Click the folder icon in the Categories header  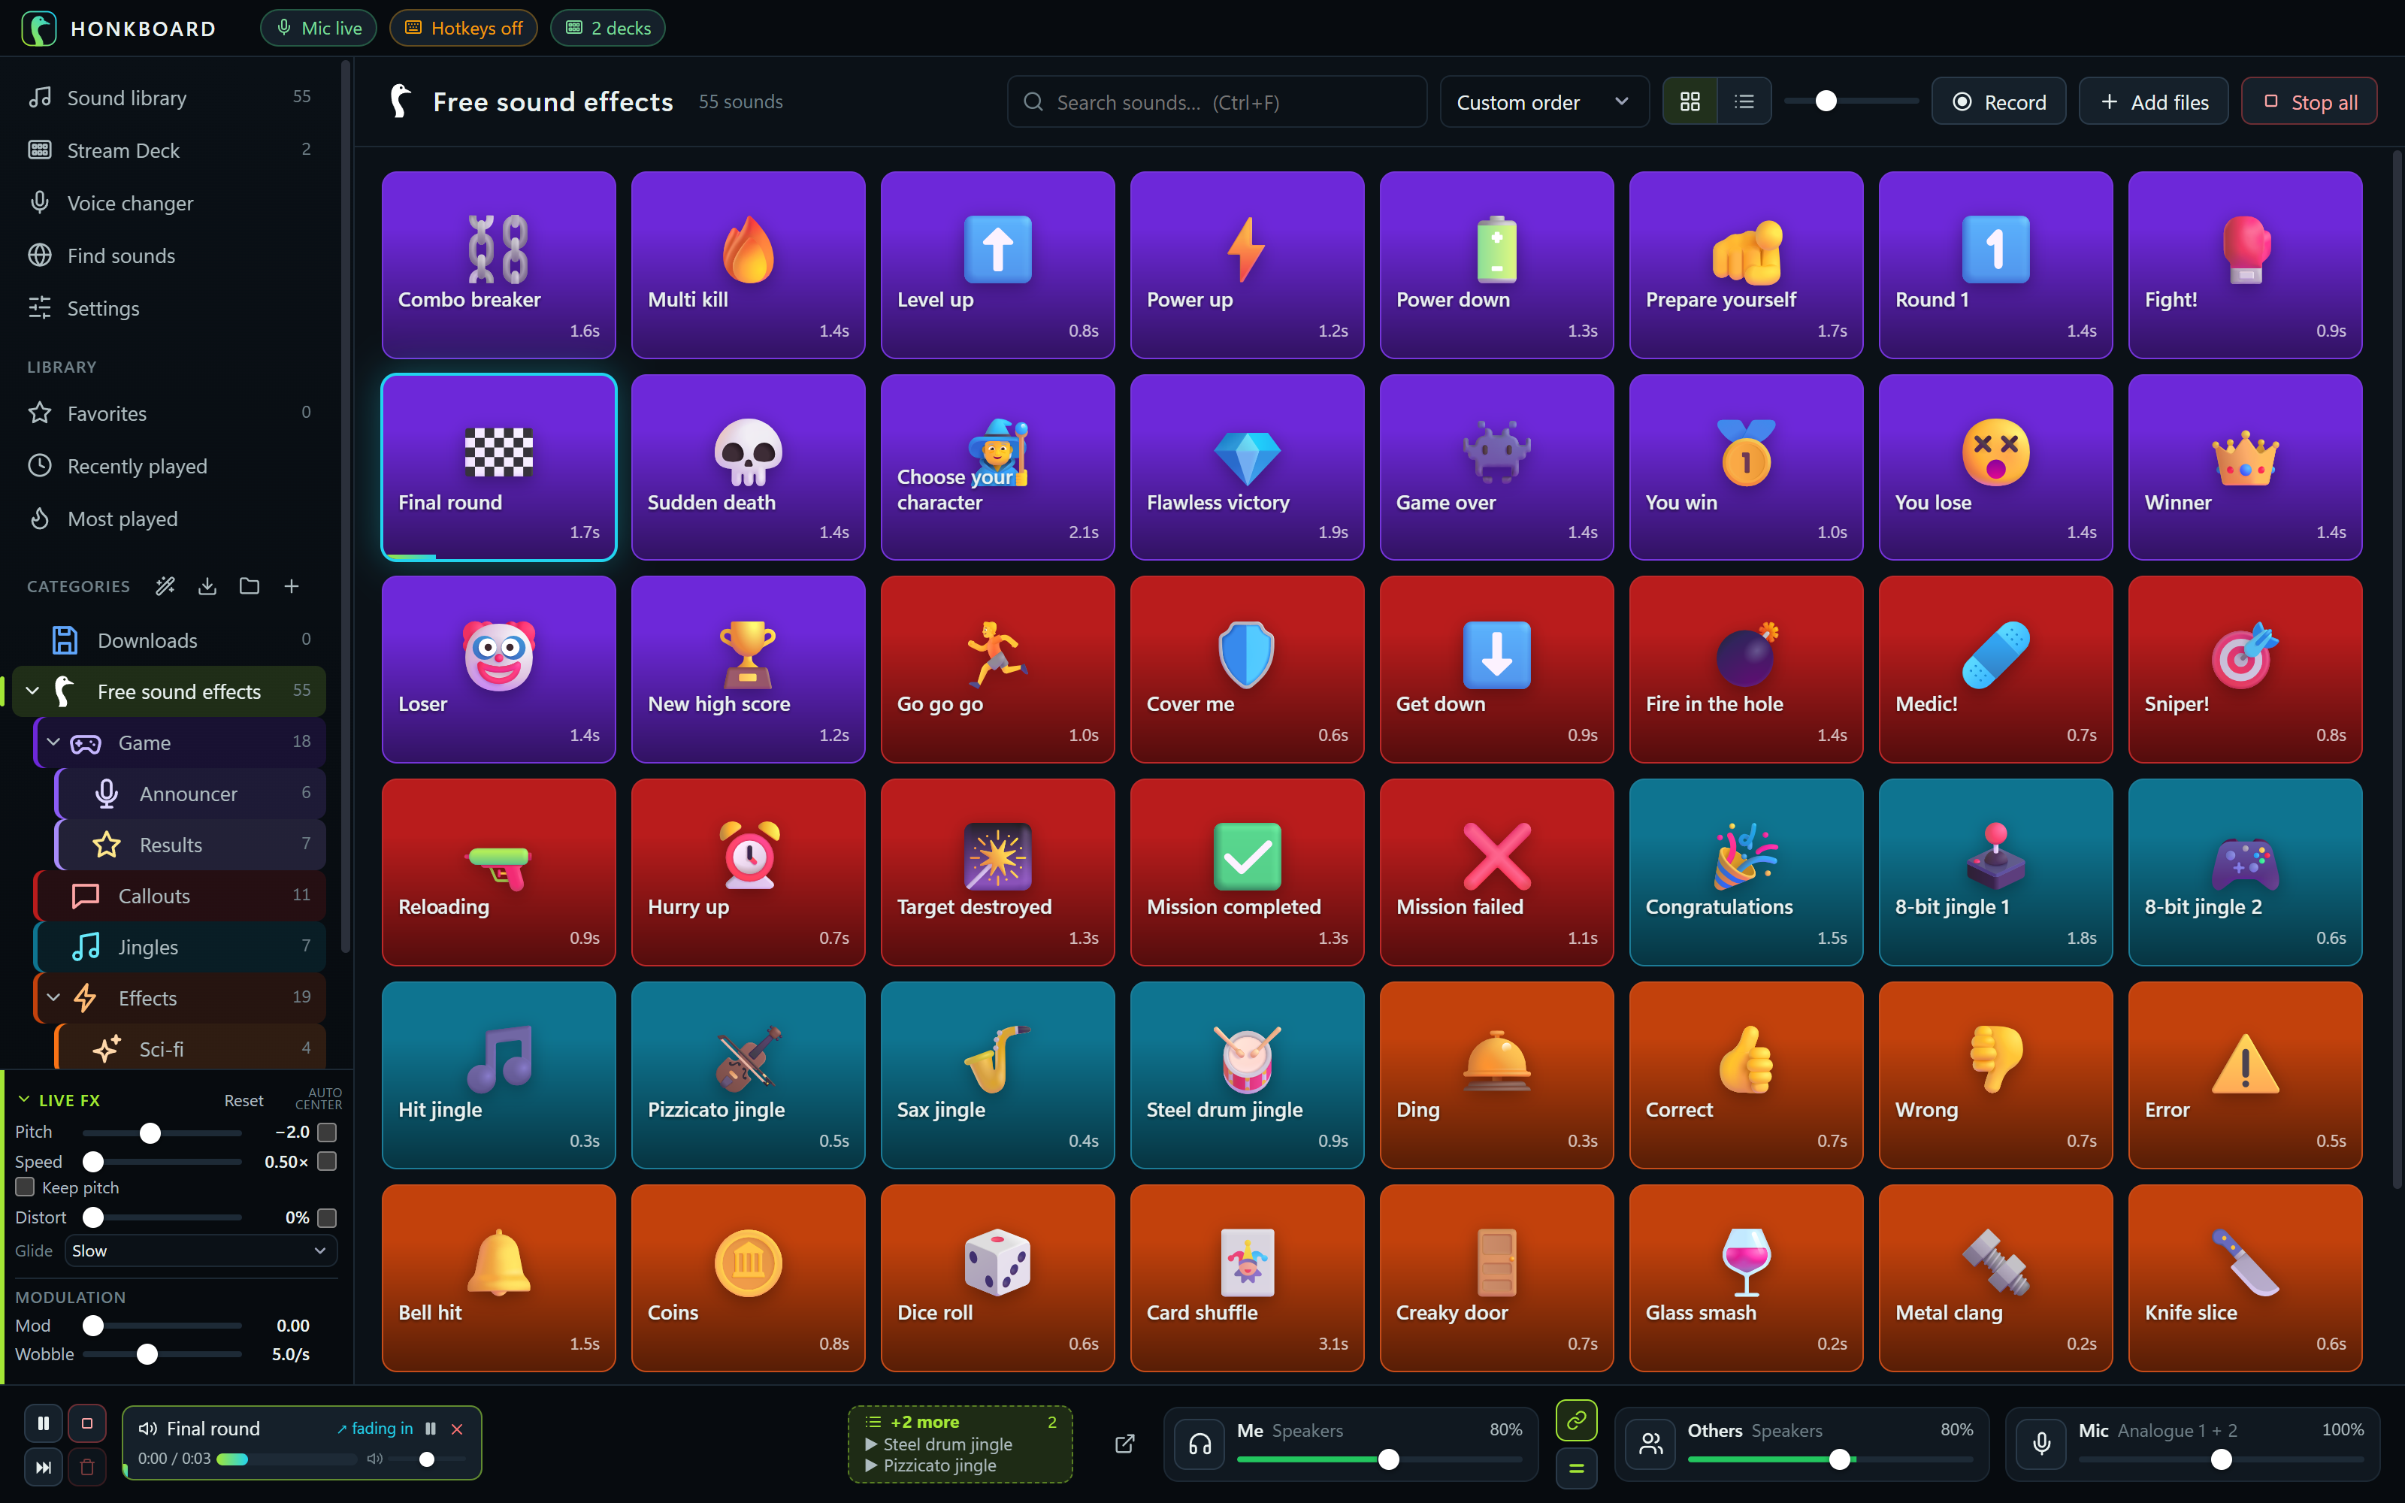pos(250,586)
